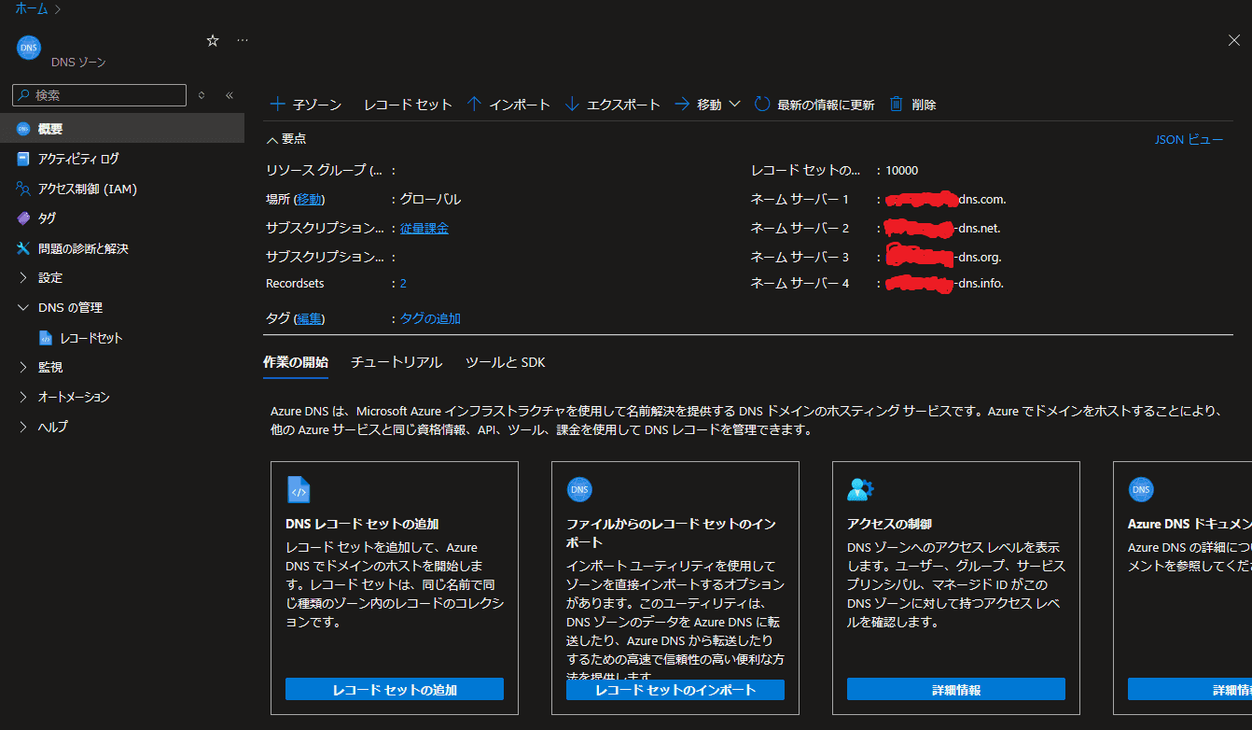Select the 作業の開始 tab

click(x=296, y=362)
